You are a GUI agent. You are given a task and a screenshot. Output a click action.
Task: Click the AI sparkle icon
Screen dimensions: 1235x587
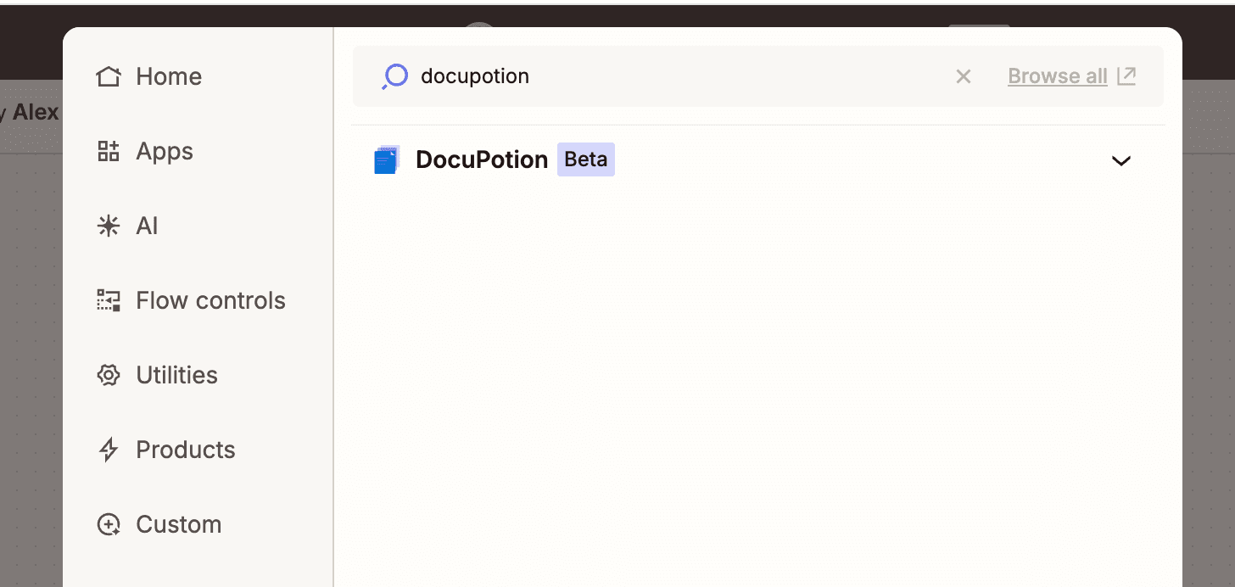(x=109, y=226)
